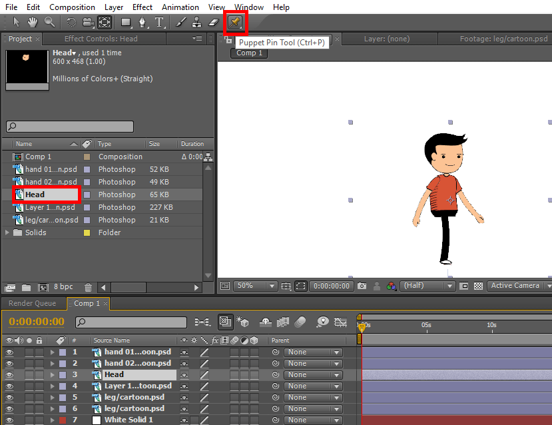Toggle visibility of the Head layer
552x425 pixels.
coord(9,374)
